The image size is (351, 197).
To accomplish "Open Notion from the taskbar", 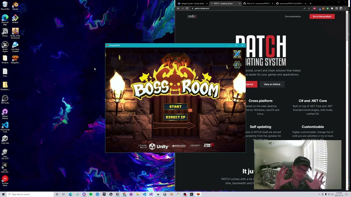I will (118, 194).
